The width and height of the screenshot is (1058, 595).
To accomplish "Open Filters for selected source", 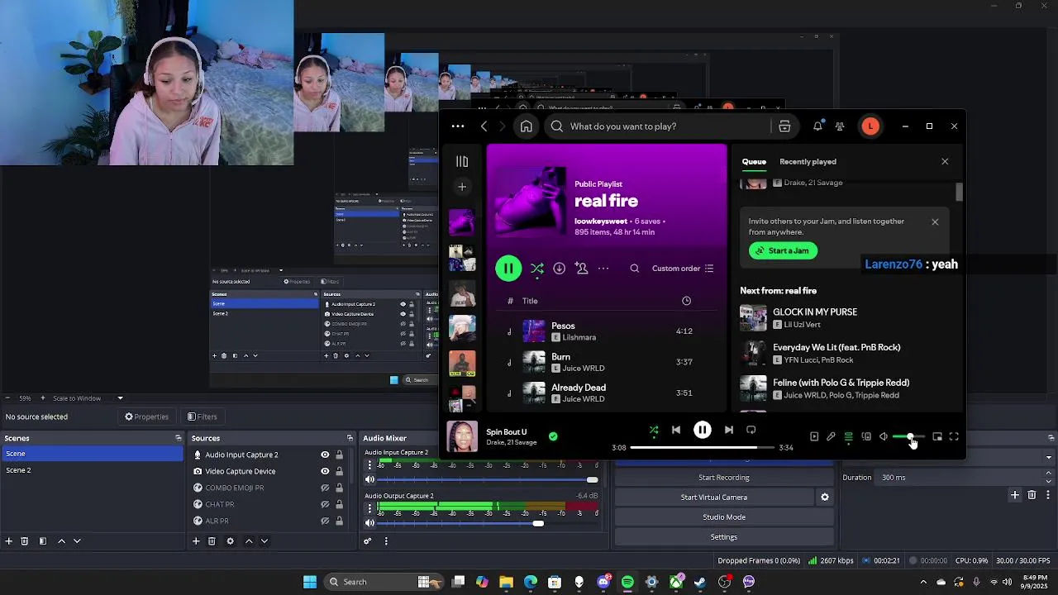I will [x=203, y=416].
